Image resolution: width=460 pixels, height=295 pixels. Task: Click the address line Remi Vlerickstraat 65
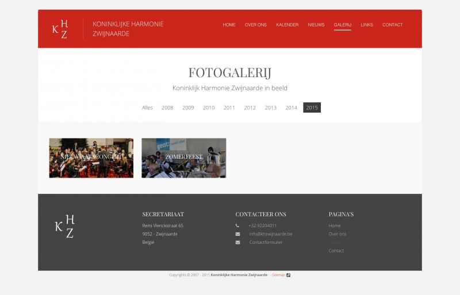coord(163,225)
